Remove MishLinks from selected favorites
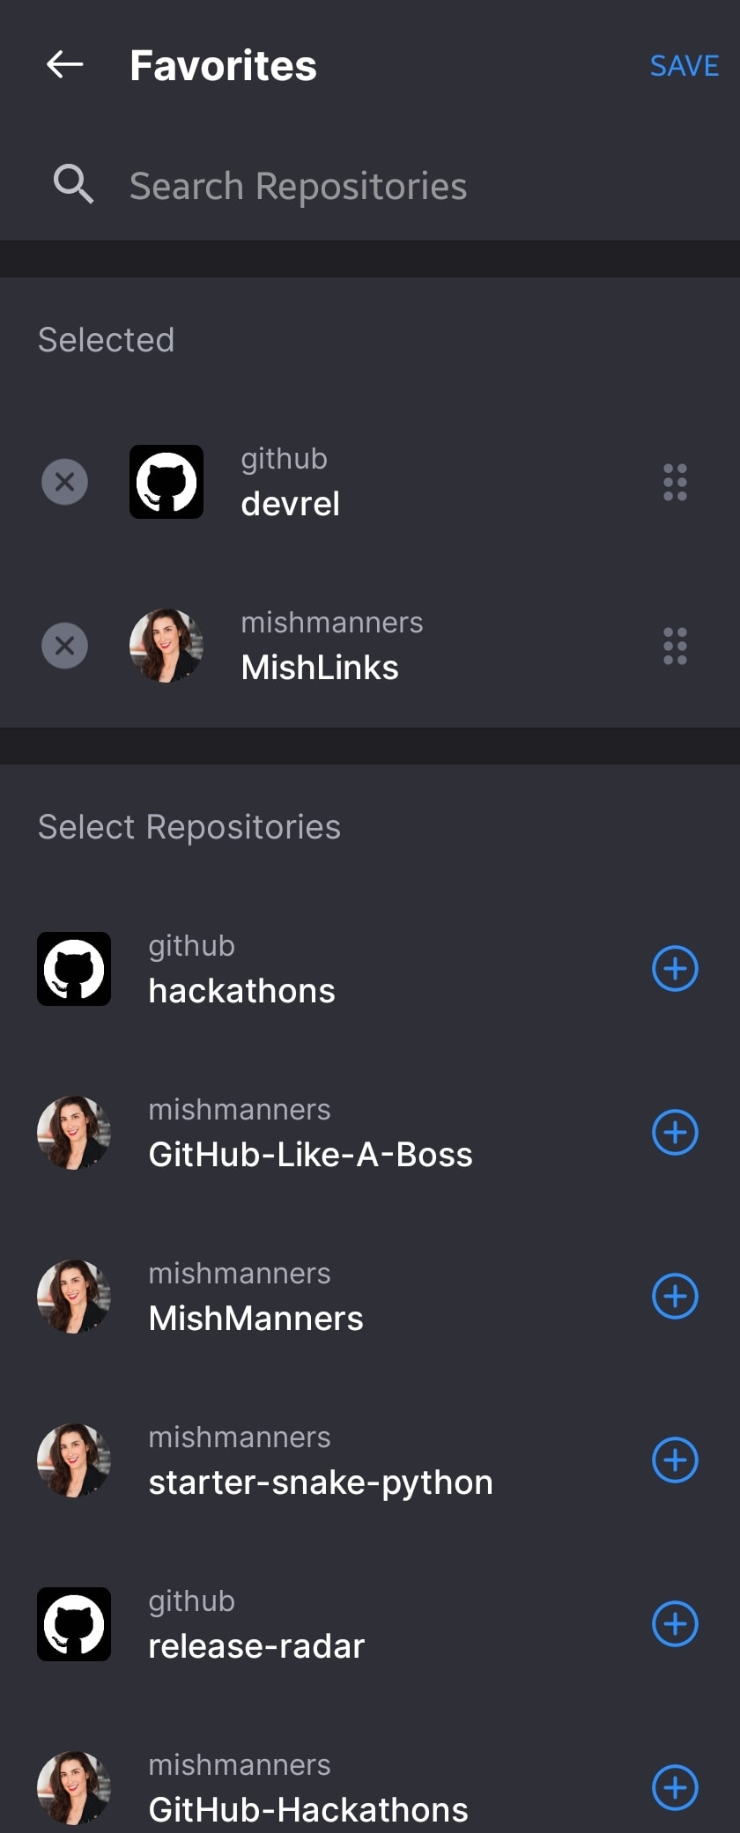Viewport: 740px width, 1833px height. coord(65,646)
